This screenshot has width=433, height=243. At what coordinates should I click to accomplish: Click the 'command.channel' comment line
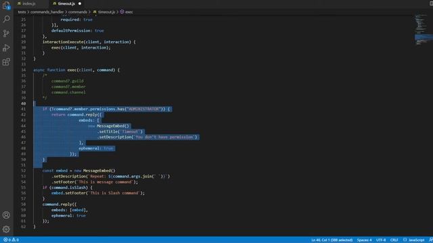point(68,92)
